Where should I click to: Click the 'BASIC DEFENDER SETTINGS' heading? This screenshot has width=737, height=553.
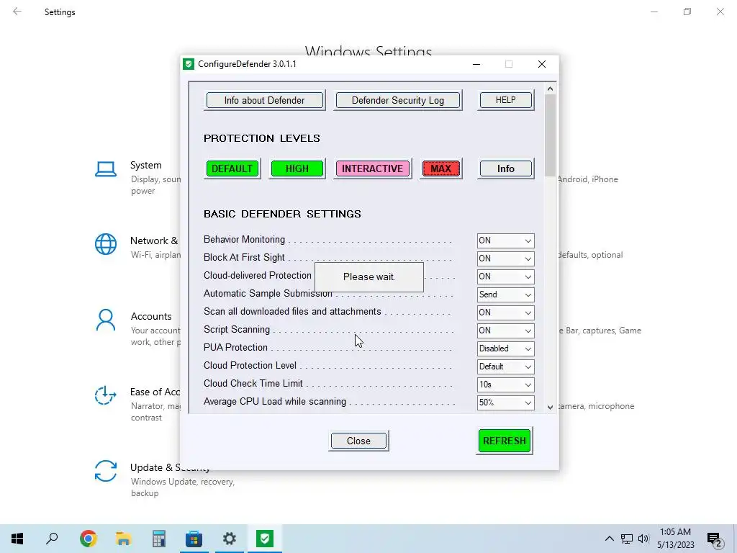tap(282, 214)
